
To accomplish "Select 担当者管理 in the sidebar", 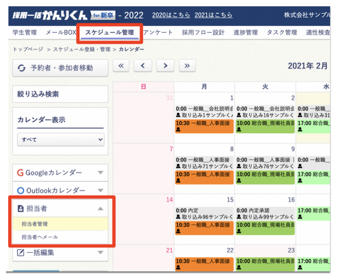I will click(35, 224).
